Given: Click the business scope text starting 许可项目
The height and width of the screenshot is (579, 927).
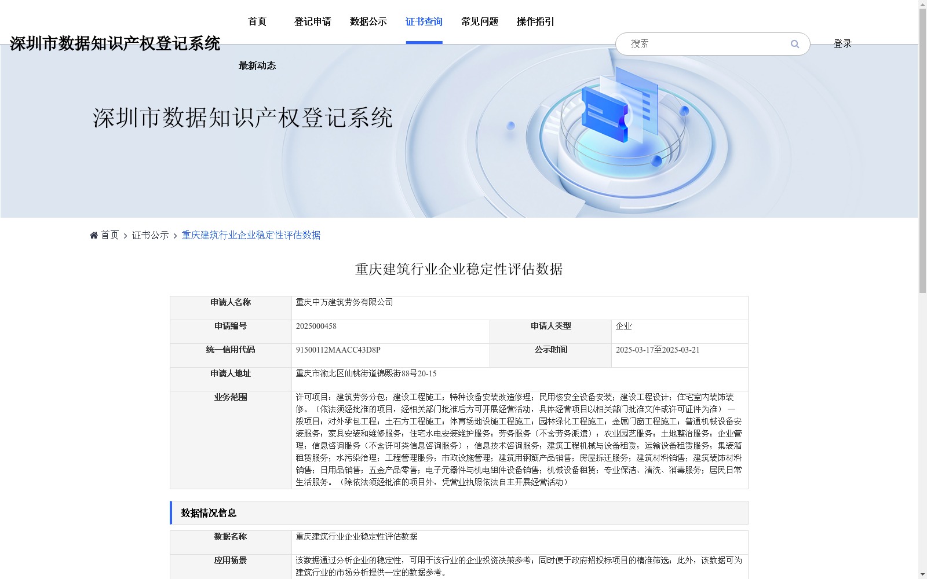Looking at the screenshot, I should 519,439.
